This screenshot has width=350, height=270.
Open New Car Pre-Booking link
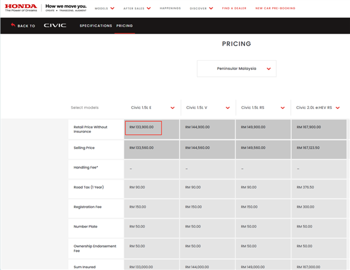[275, 8]
